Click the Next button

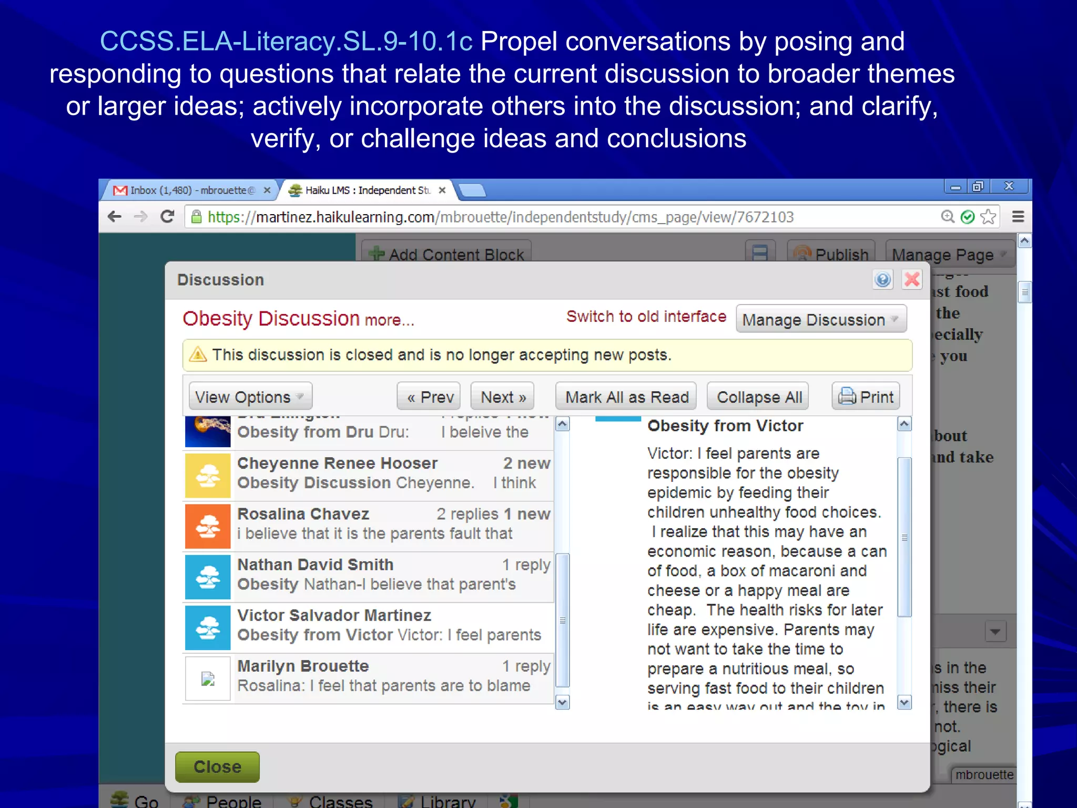502,397
